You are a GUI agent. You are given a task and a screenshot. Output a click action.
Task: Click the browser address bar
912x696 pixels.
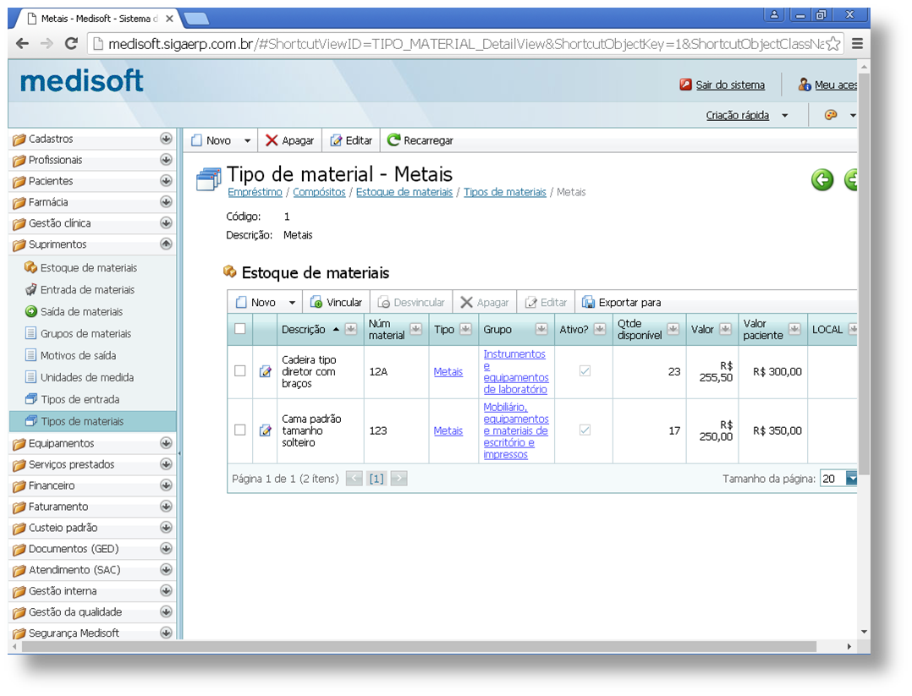[465, 44]
